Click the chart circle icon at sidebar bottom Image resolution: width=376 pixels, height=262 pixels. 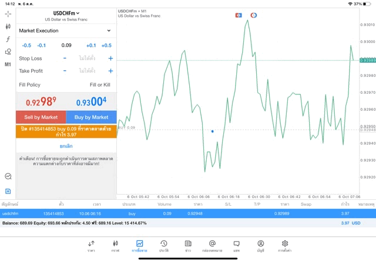point(8,176)
